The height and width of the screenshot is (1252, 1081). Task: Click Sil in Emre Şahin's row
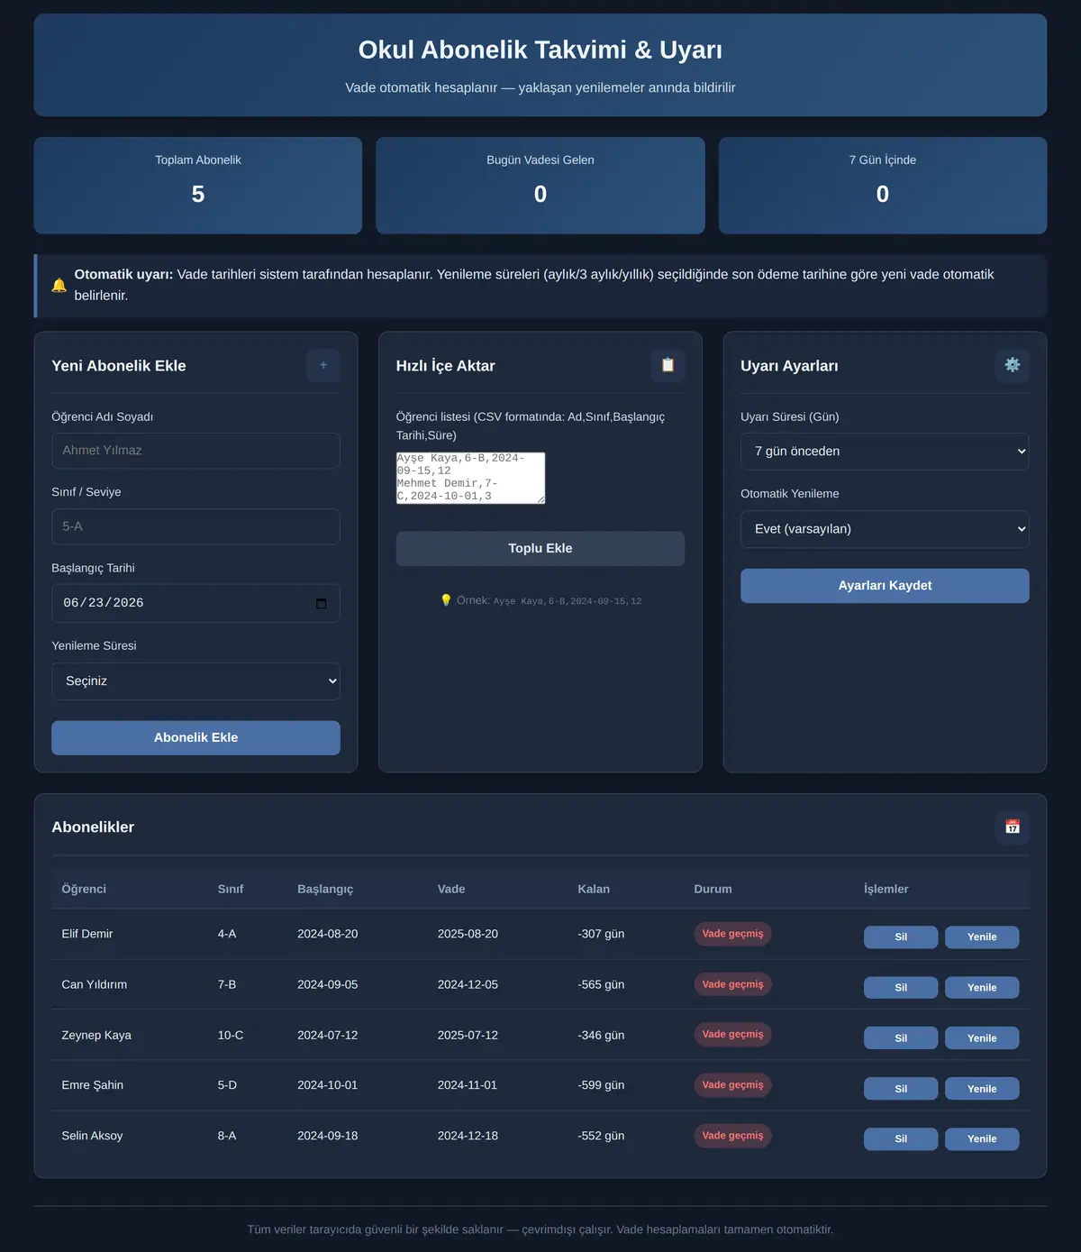pyautogui.click(x=901, y=1089)
